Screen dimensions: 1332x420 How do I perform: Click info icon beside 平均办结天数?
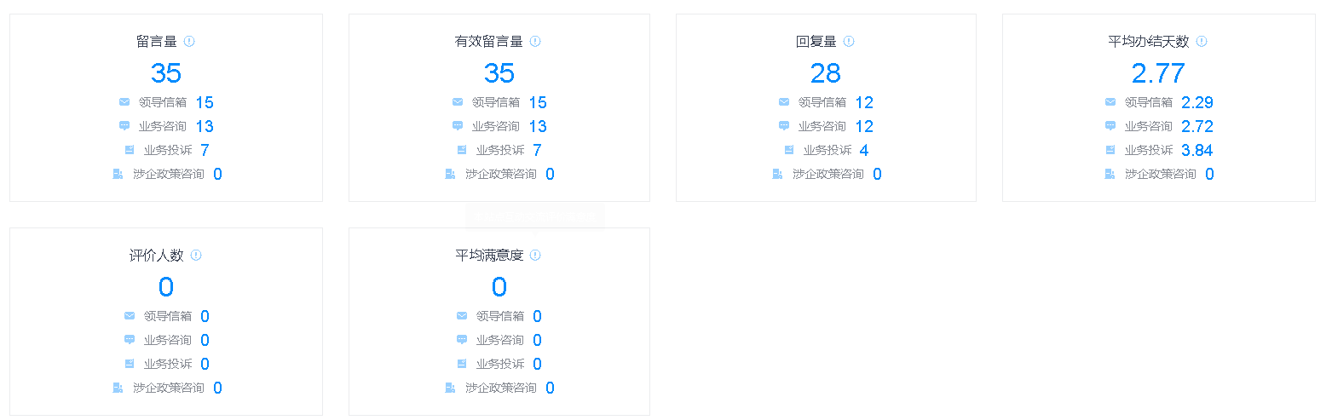click(1202, 41)
